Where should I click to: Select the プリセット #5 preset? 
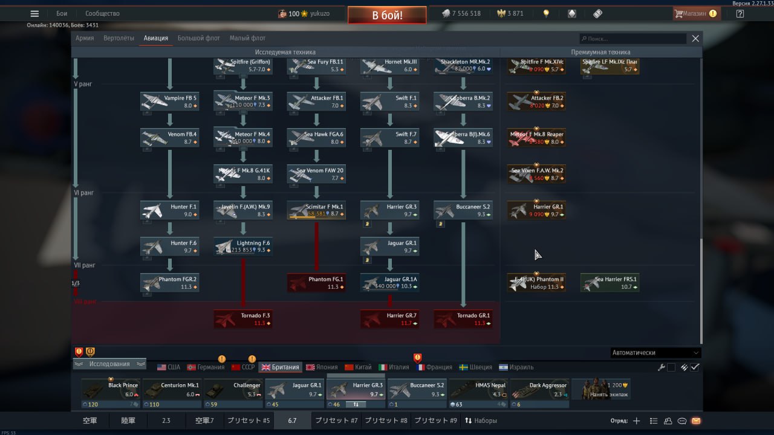coord(249,420)
